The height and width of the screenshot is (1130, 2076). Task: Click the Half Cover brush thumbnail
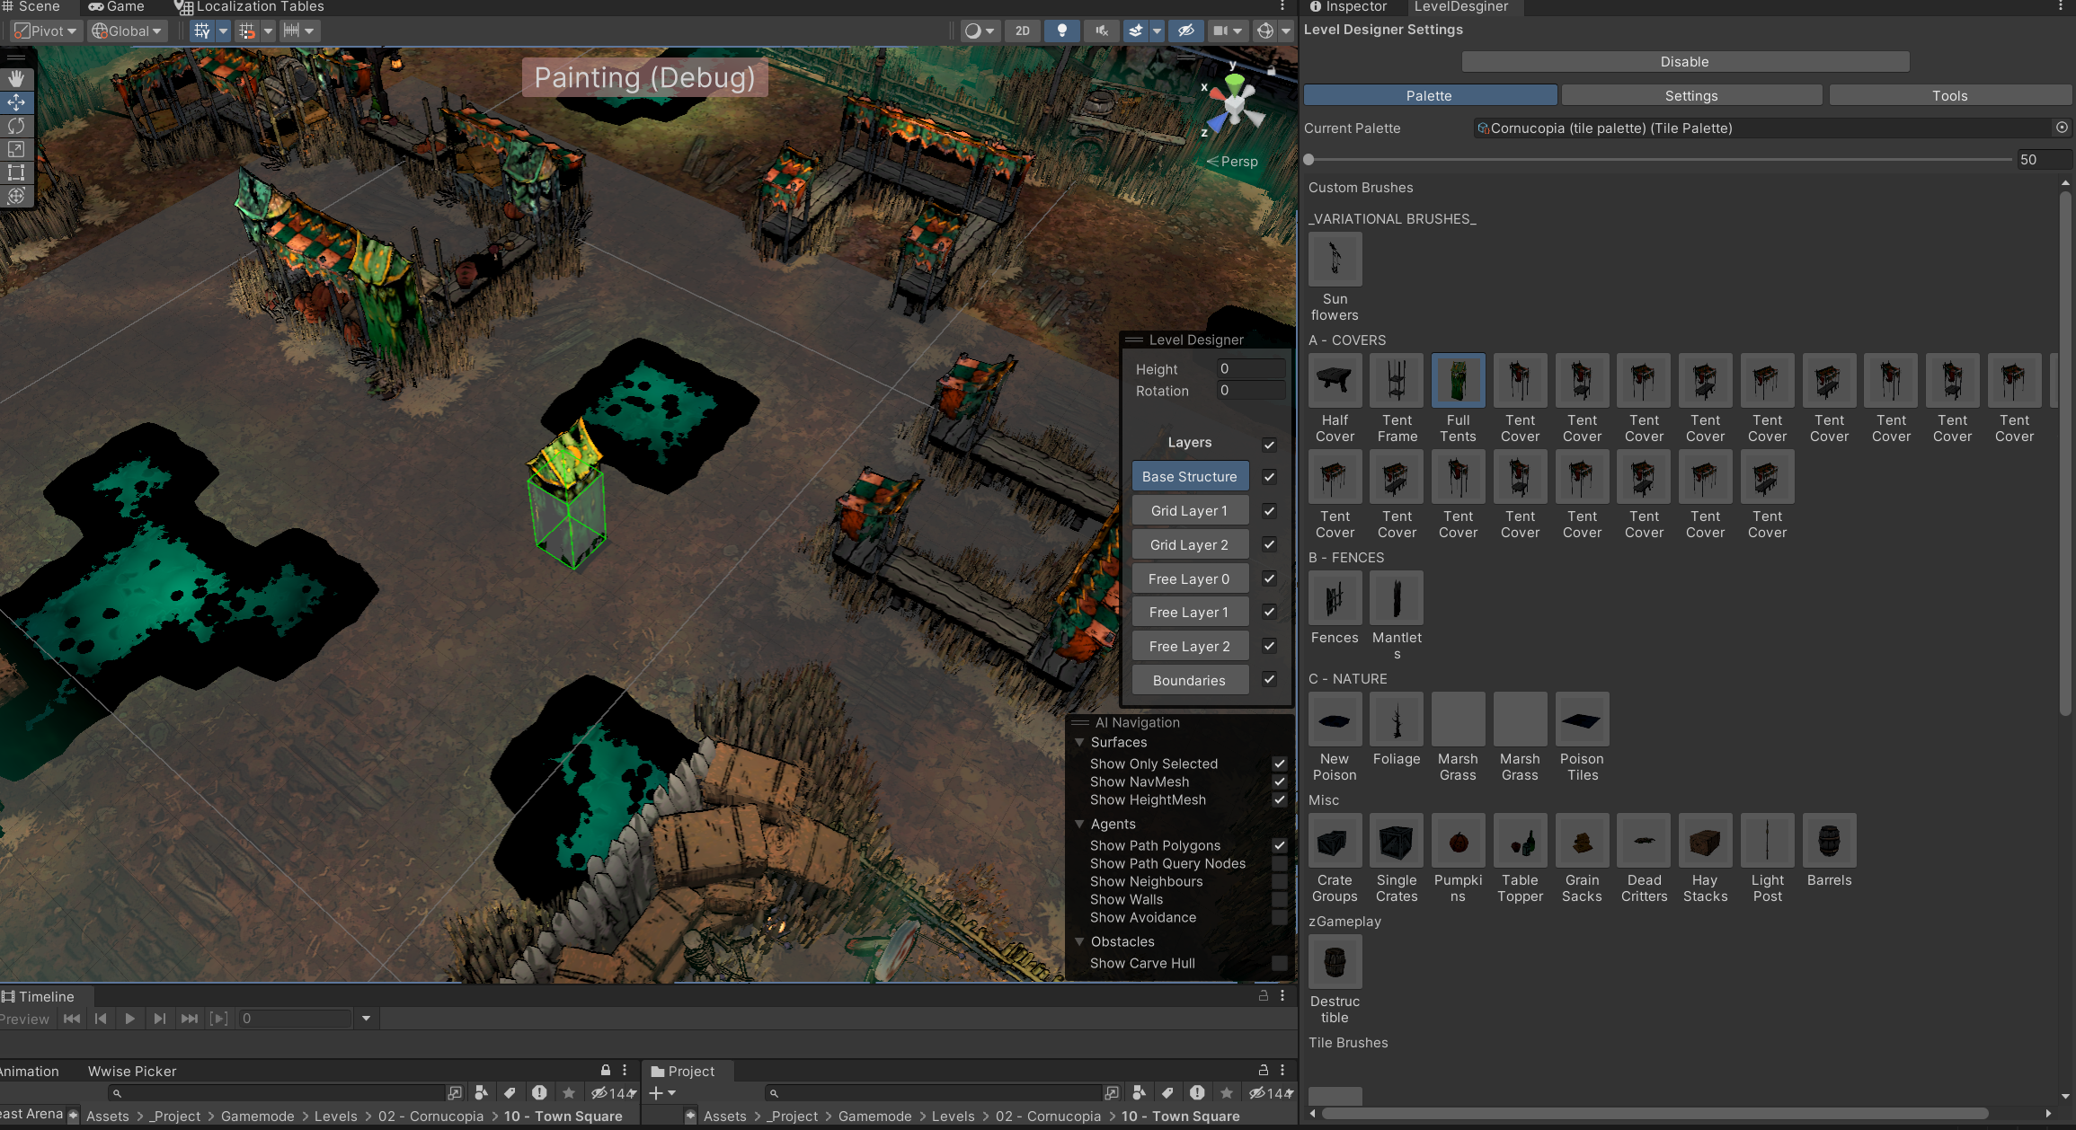(x=1335, y=381)
